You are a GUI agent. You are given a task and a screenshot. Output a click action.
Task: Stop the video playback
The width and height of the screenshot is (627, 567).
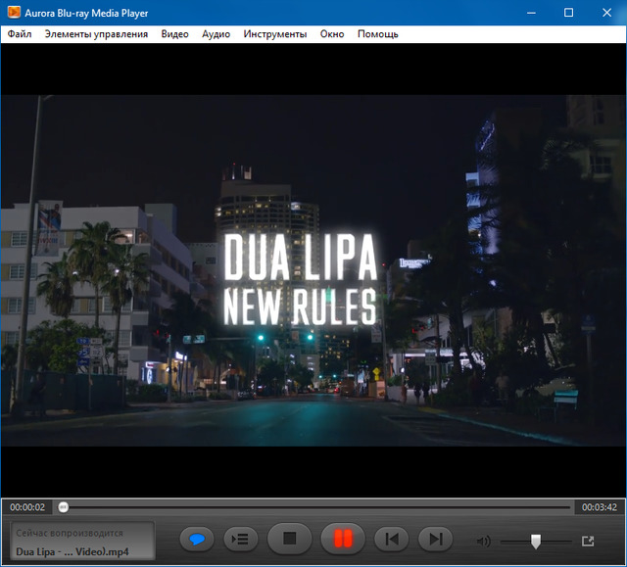pos(289,539)
